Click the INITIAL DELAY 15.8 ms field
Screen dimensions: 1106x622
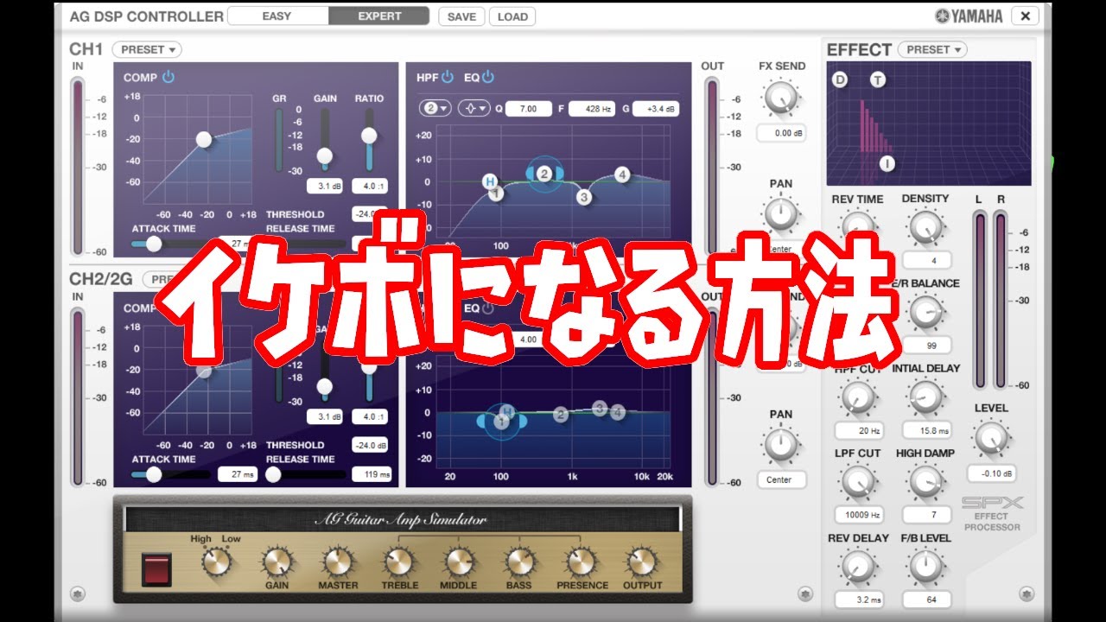coord(926,430)
